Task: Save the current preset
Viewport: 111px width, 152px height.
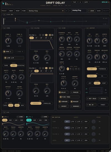Action: click(x=99, y=11)
